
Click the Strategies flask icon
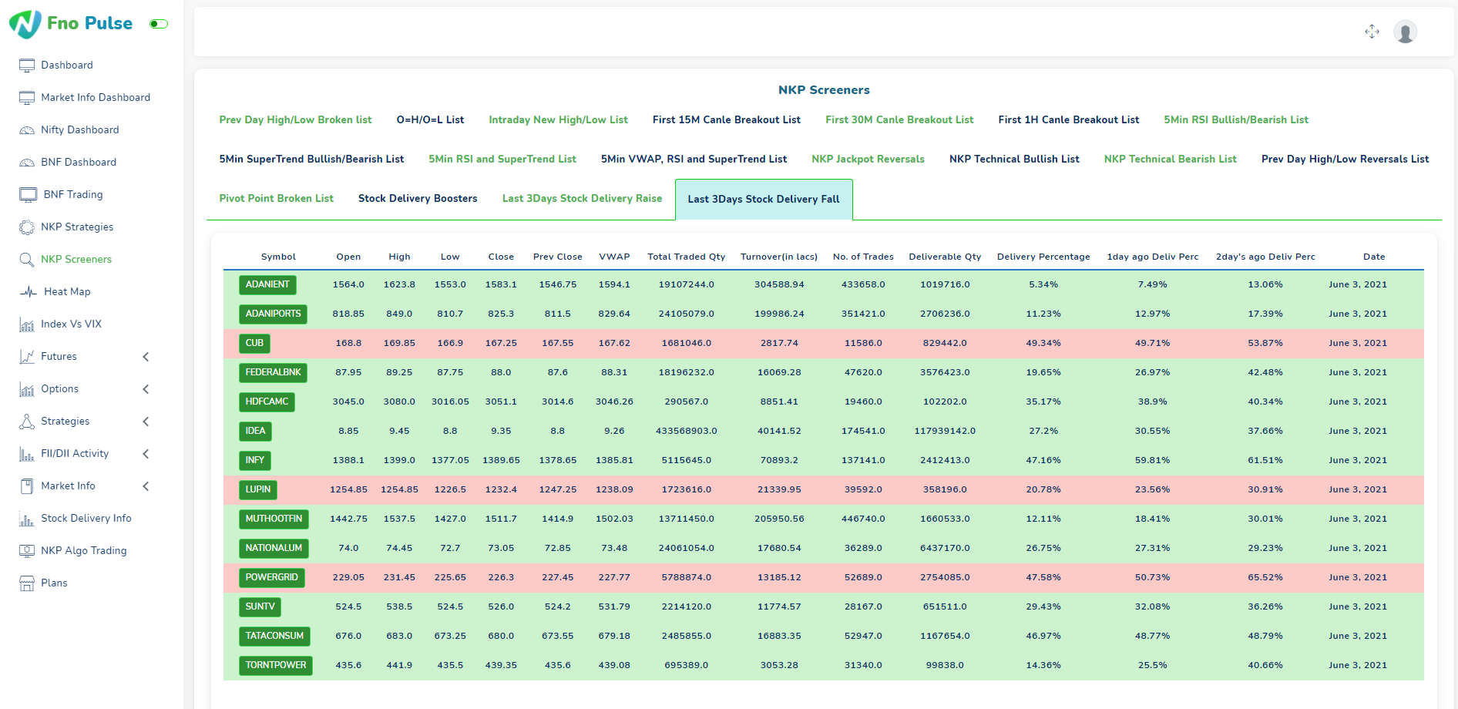coord(27,422)
